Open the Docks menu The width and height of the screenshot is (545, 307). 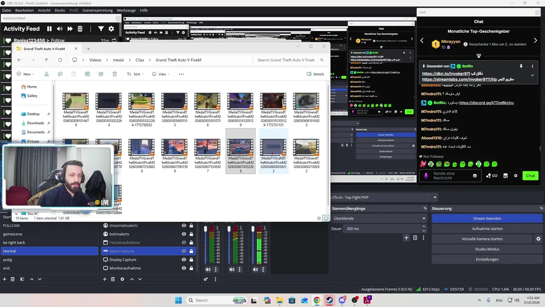click(x=60, y=10)
